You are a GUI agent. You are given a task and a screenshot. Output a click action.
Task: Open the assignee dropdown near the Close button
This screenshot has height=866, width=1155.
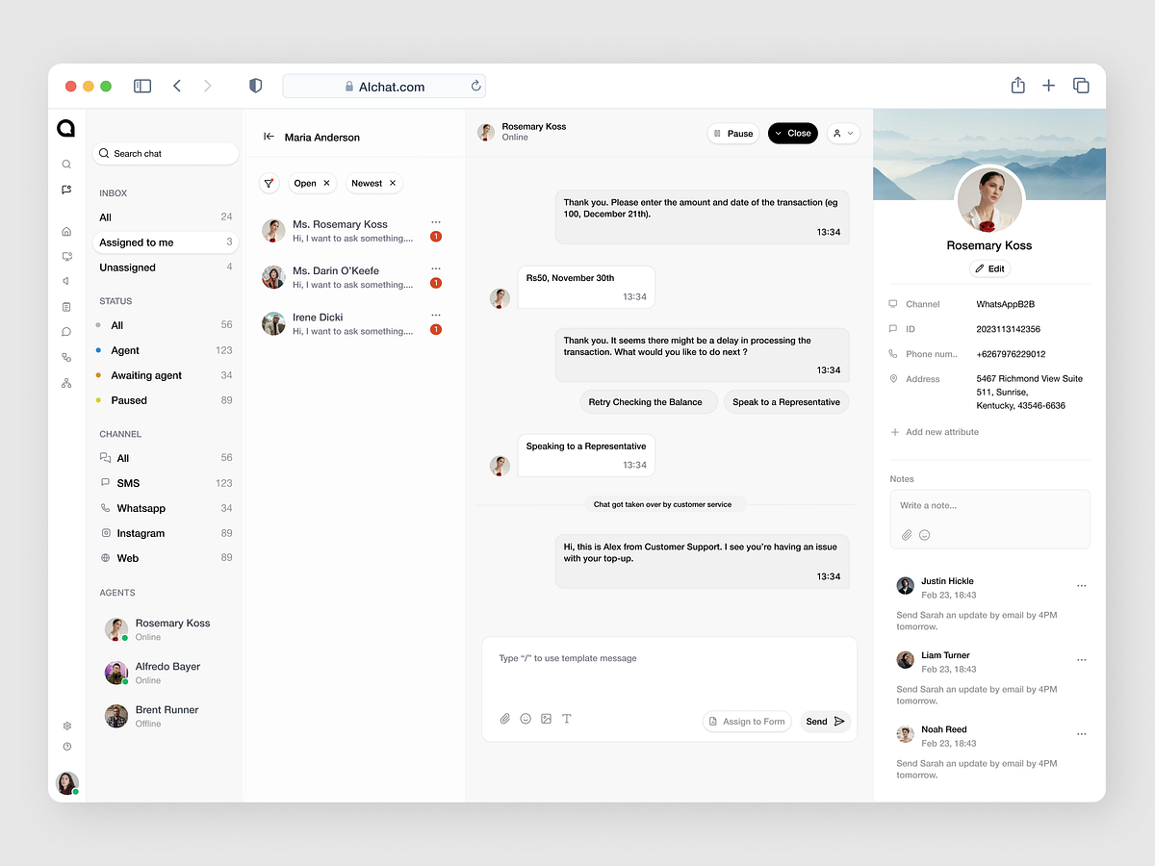tap(842, 133)
